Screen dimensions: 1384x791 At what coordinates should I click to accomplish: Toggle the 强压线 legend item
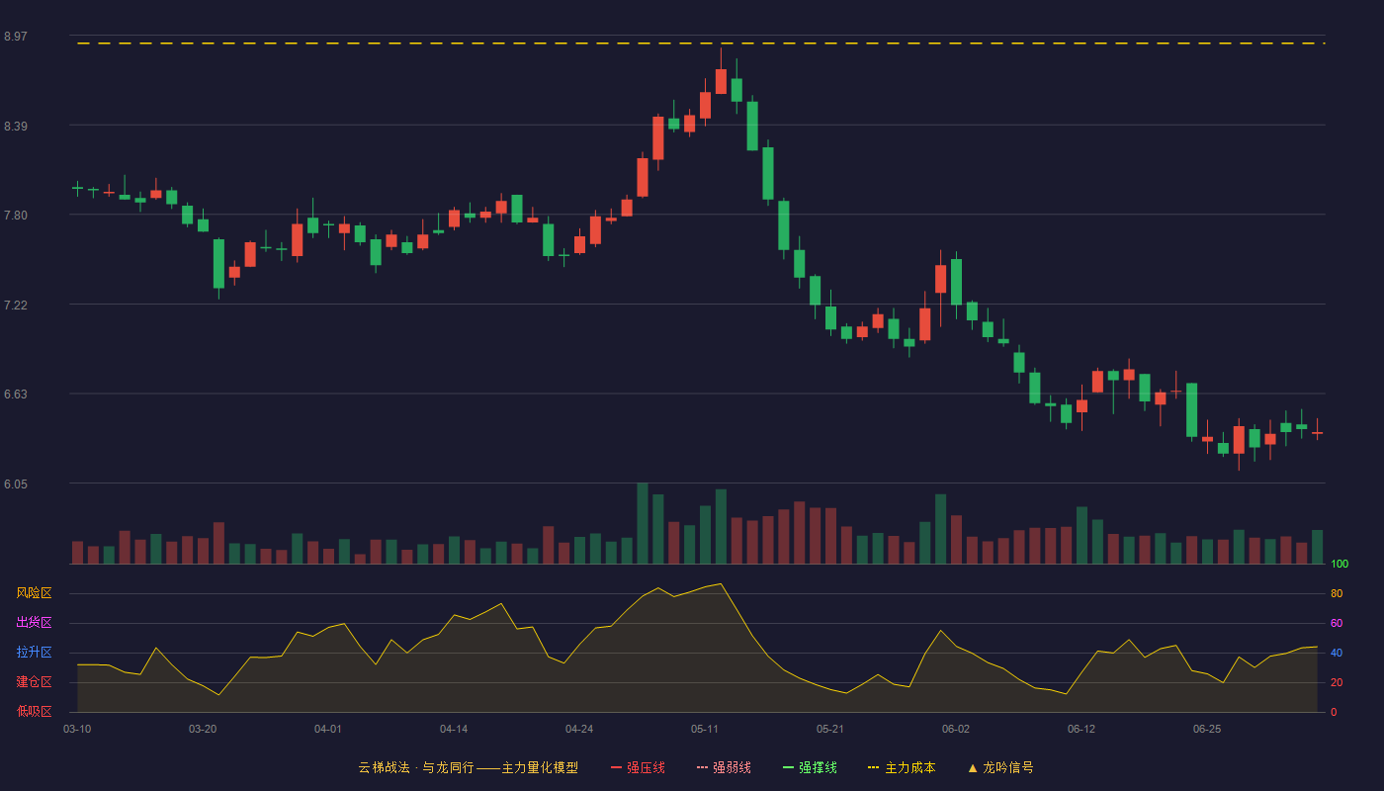pyautogui.click(x=638, y=767)
